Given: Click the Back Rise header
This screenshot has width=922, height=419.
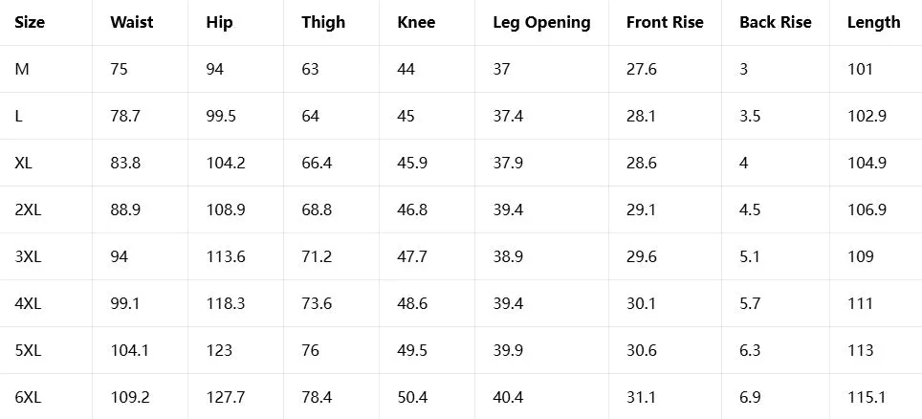Looking at the screenshot, I should click(776, 22).
